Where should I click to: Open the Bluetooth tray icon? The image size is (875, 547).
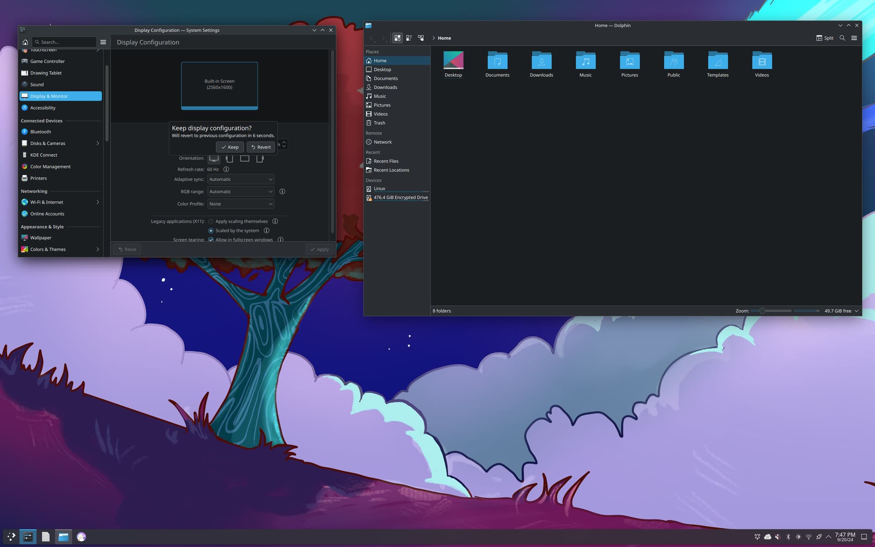point(788,537)
